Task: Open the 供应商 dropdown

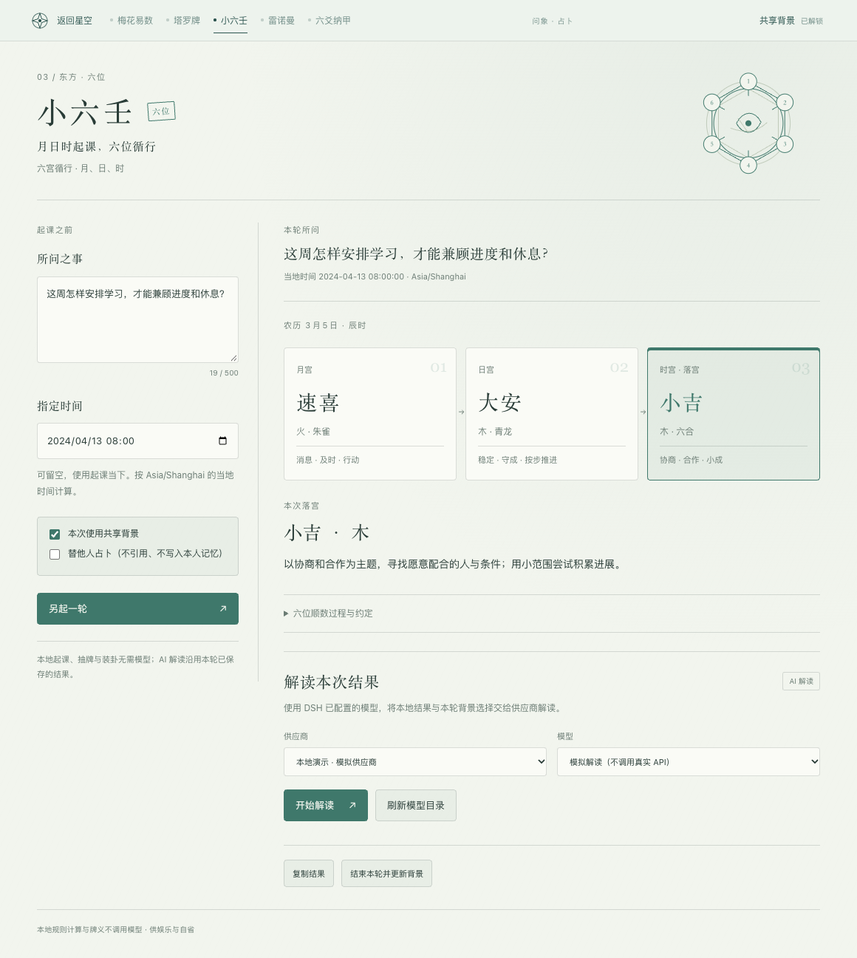Action: [x=415, y=762]
